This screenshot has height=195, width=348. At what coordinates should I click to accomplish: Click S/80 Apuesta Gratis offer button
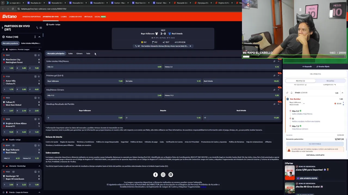tap(307, 178)
